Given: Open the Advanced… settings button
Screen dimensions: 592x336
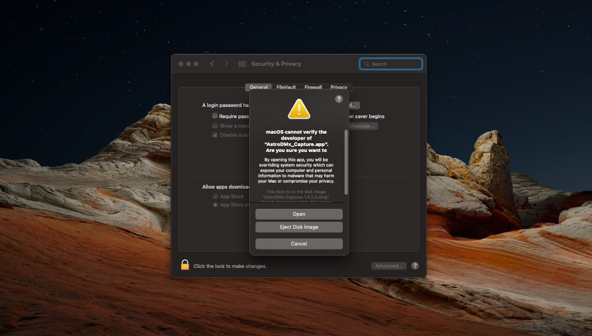Looking at the screenshot, I should click(389, 266).
